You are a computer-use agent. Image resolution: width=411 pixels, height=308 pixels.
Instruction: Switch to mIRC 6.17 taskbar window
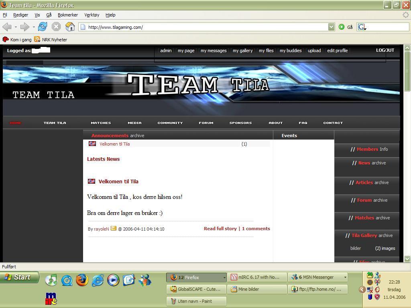pos(256,277)
